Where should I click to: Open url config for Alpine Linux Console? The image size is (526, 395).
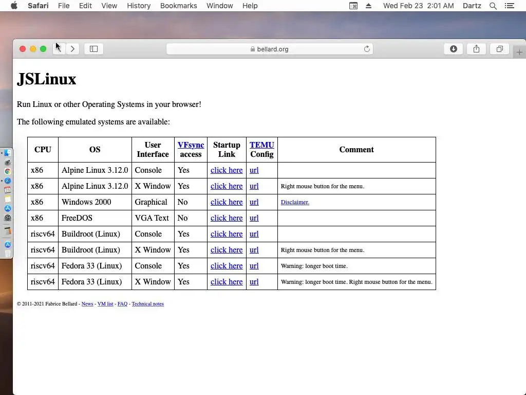coord(254,170)
